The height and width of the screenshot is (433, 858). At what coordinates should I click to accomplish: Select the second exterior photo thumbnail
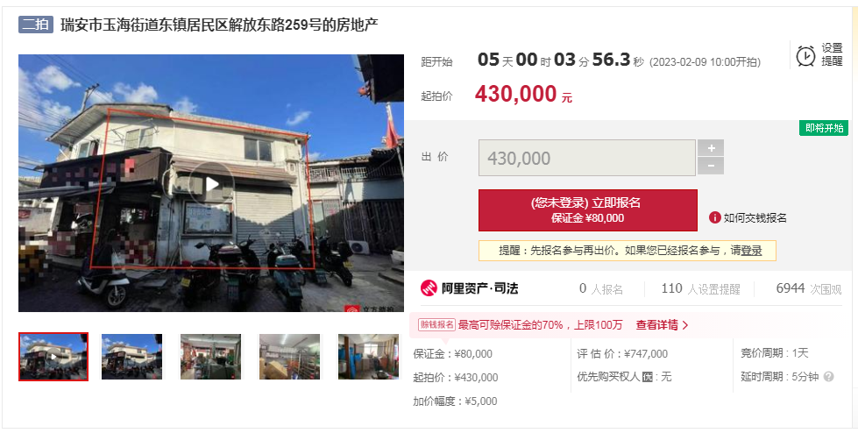pyautogui.click(x=131, y=357)
